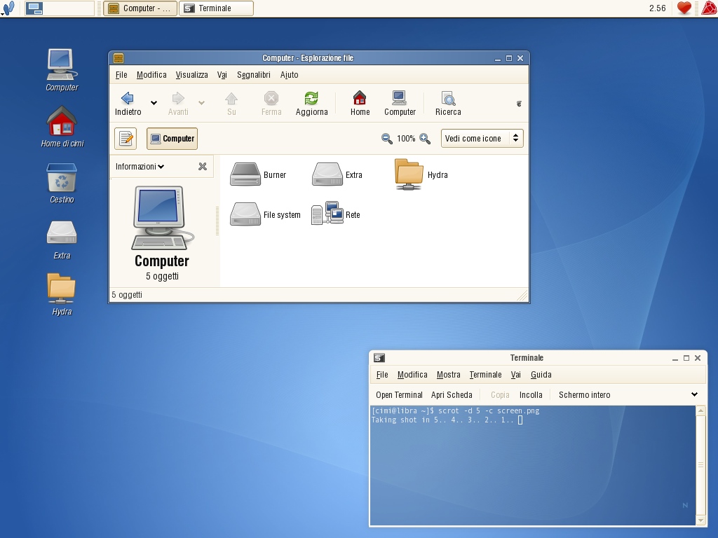The width and height of the screenshot is (718, 538).
Task: Click the Ricerca search toolbar icon
Action: 448,104
